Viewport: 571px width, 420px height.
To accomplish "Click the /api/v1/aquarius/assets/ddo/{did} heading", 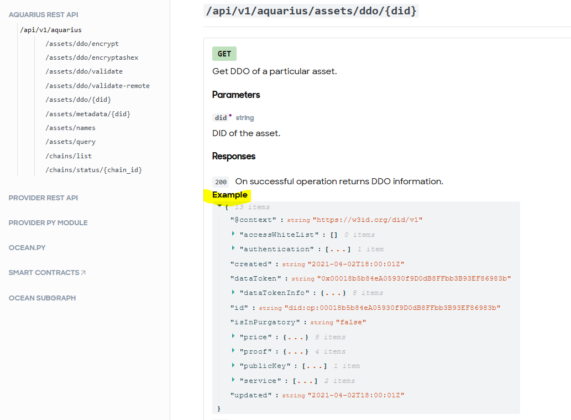I will 311,11.
